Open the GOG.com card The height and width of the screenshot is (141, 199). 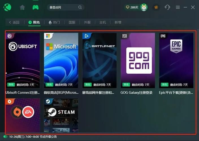pyautogui.click(x=138, y=61)
